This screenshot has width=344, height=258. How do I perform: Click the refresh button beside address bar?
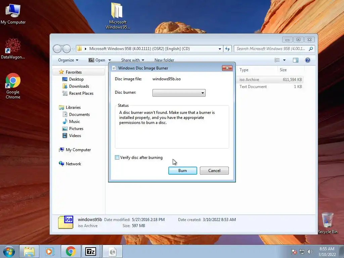pyautogui.click(x=227, y=49)
